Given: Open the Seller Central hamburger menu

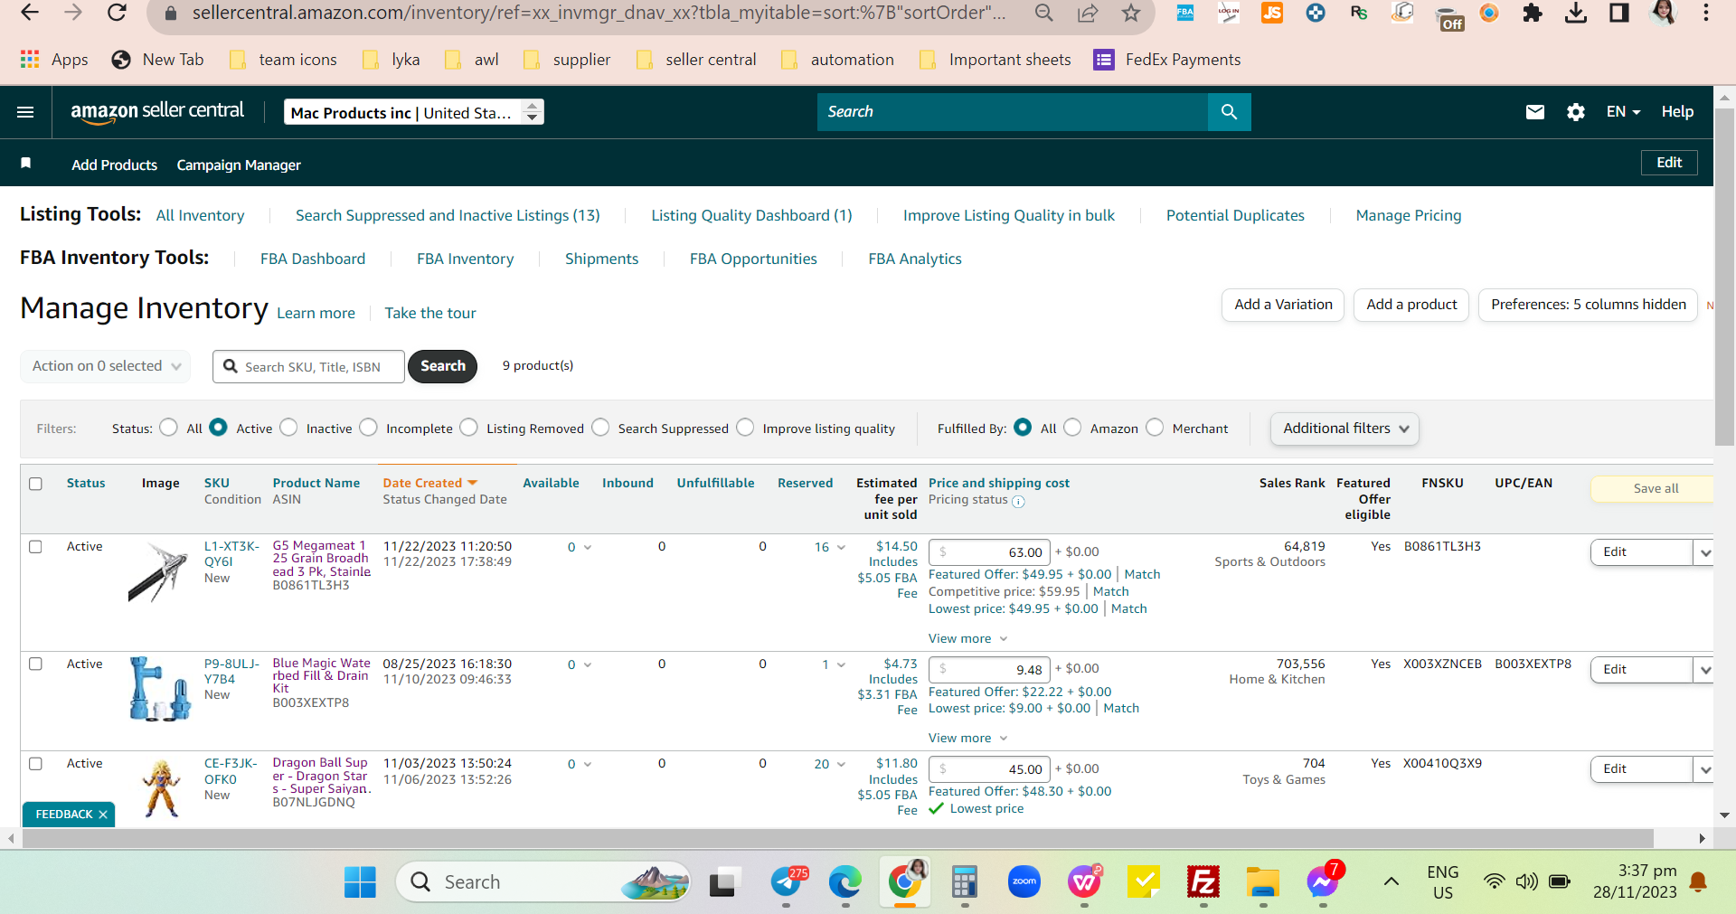Looking at the screenshot, I should click(25, 112).
